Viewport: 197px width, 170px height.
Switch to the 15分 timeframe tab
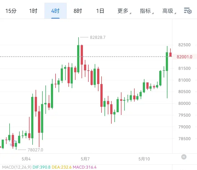11,11
